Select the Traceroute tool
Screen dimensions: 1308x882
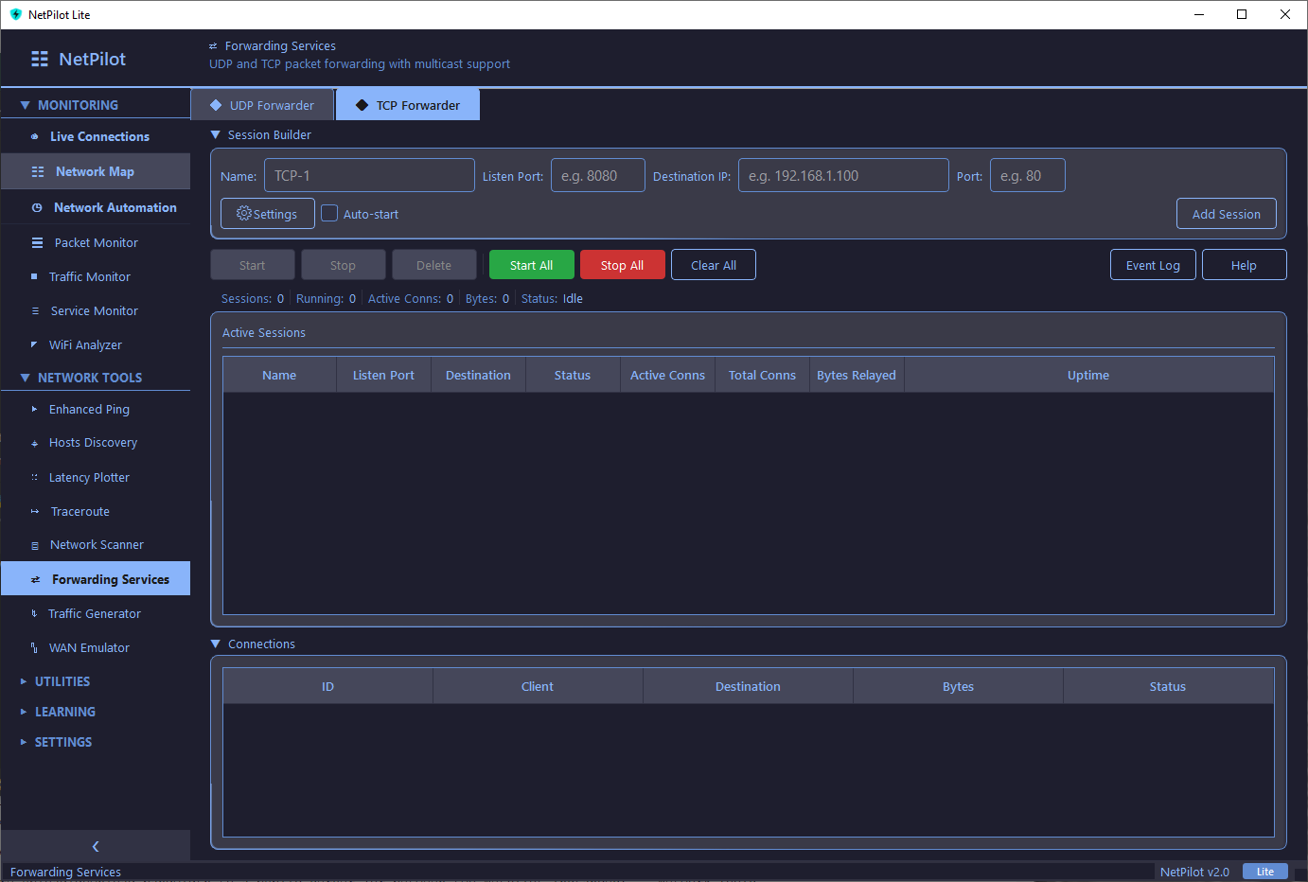coord(80,511)
